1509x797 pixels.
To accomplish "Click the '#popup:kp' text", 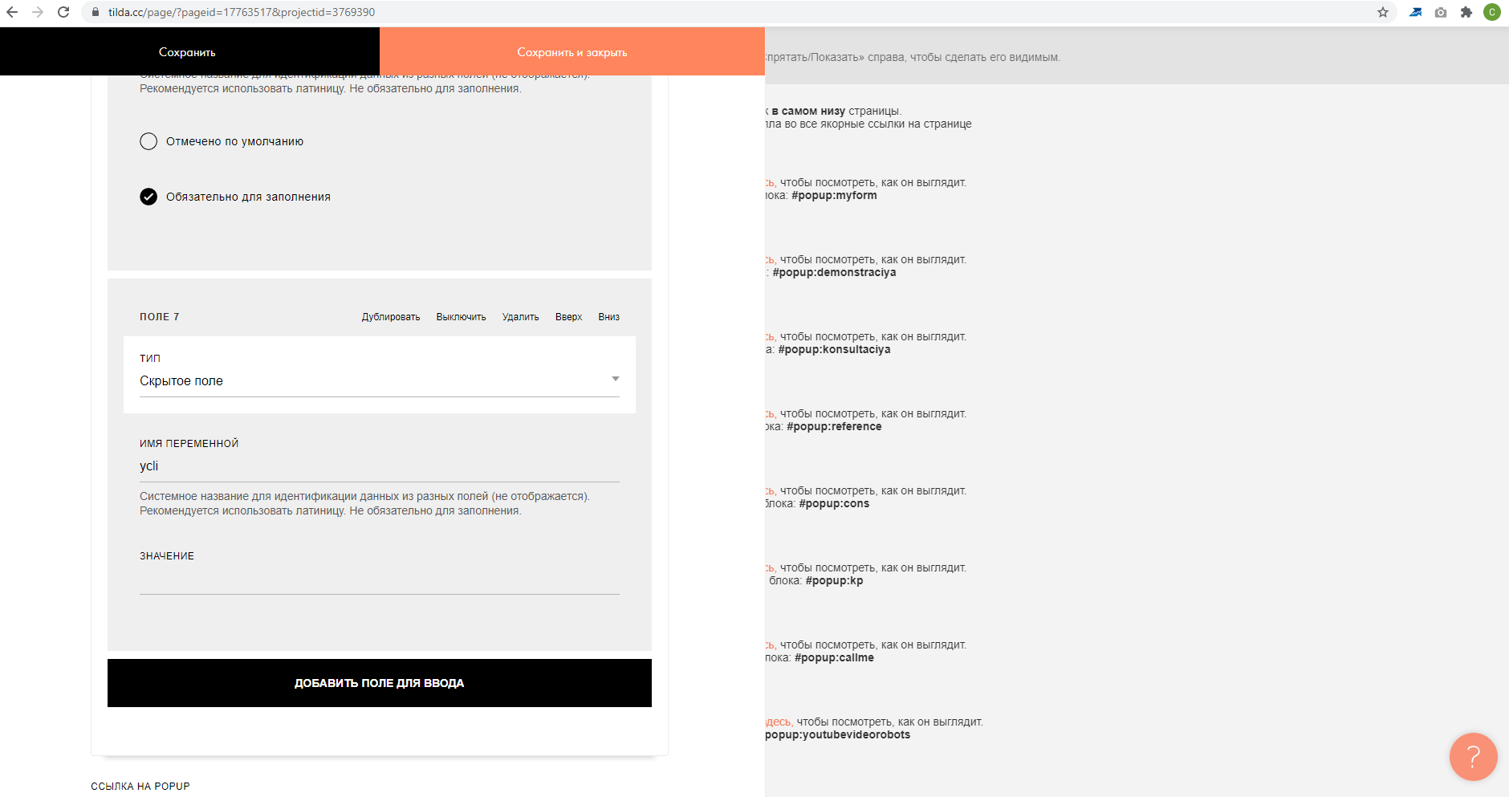I will [834, 580].
